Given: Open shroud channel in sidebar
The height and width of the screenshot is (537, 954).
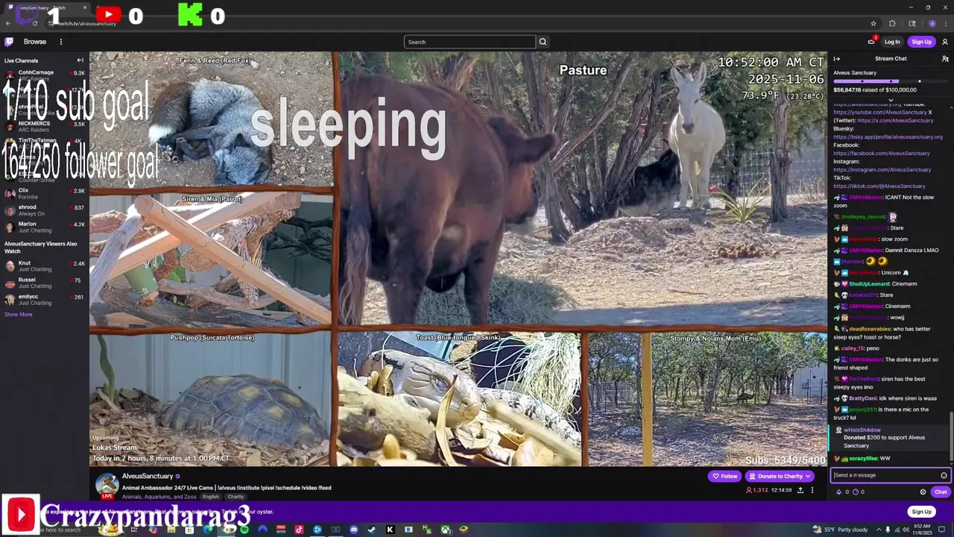Looking at the screenshot, I should [44, 210].
